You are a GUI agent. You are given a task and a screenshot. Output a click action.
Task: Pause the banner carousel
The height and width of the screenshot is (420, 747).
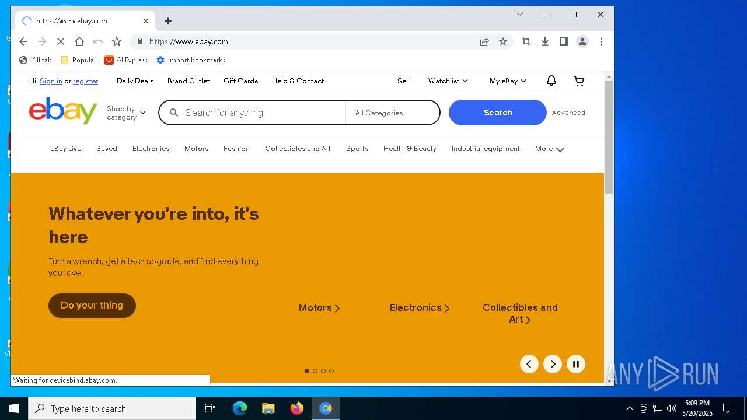point(576,364)
